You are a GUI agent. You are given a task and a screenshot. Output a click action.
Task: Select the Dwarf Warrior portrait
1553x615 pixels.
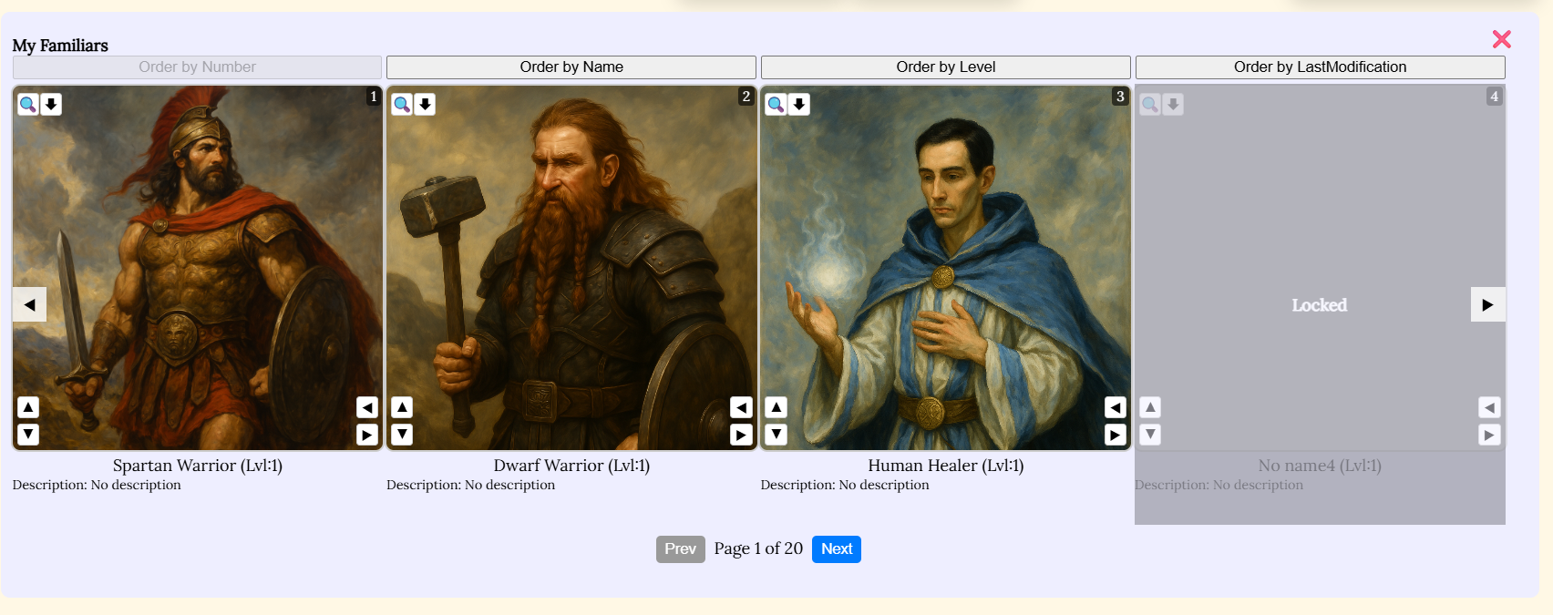click(x=571, y=268)
